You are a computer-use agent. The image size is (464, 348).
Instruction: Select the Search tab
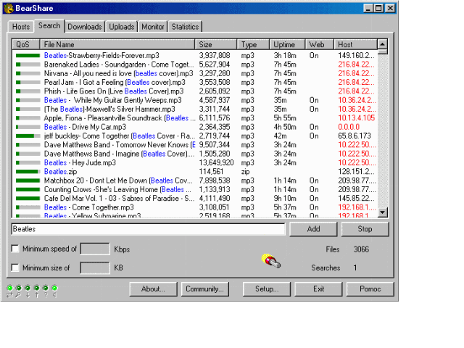click(49, 26)
